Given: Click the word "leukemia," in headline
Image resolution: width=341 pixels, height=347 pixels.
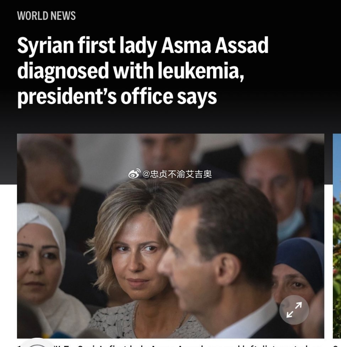Looking at the screenshot, I should (201, 71).
